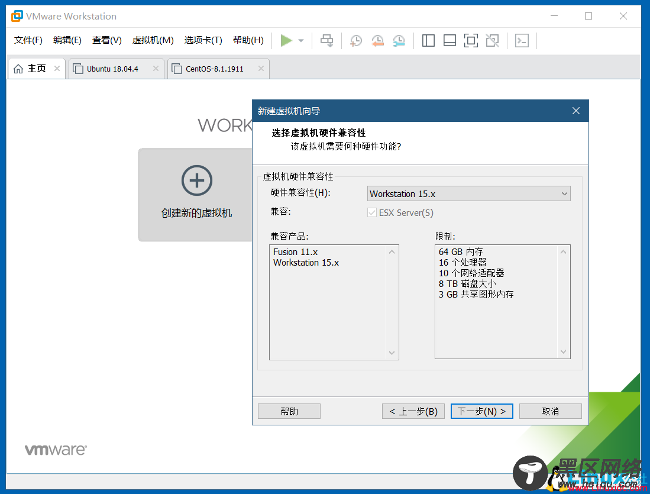Click the 下一步(N) next button
The image size is (650, 494).
click(x=481, y=411)
